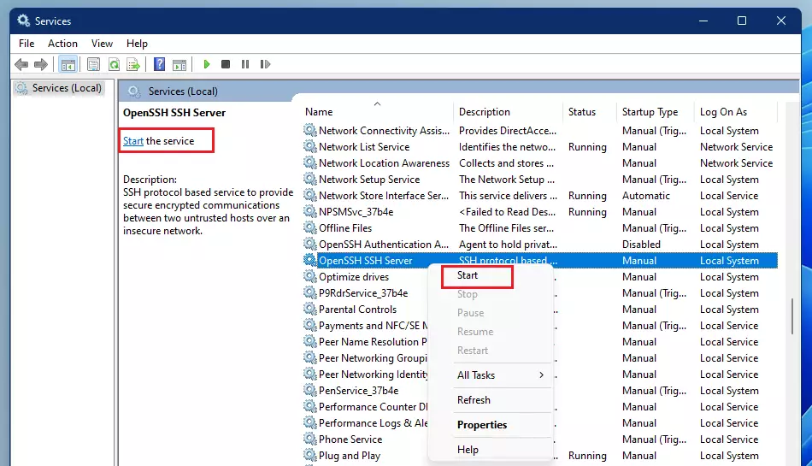Sort by the Startup Type column header

click(x=656, y=112)
